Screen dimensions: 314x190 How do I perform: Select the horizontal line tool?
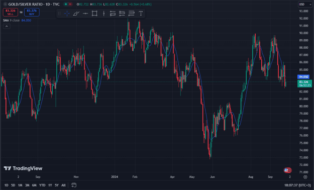(85, 14)
